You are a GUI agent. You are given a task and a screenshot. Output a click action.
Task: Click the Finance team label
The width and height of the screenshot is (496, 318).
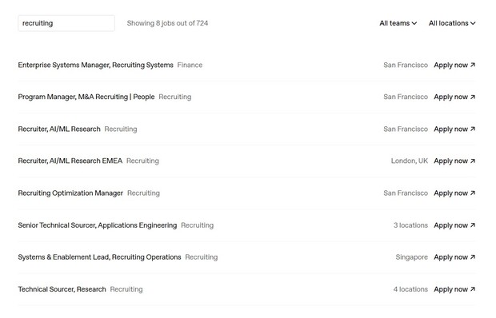[x=190, y=65]
